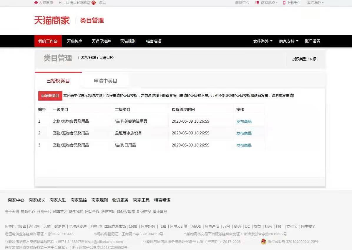Click the 日清日轻旗舰店 store name
Screen dimensions: 352x250
pyautogui.click(x=78, y=2)
